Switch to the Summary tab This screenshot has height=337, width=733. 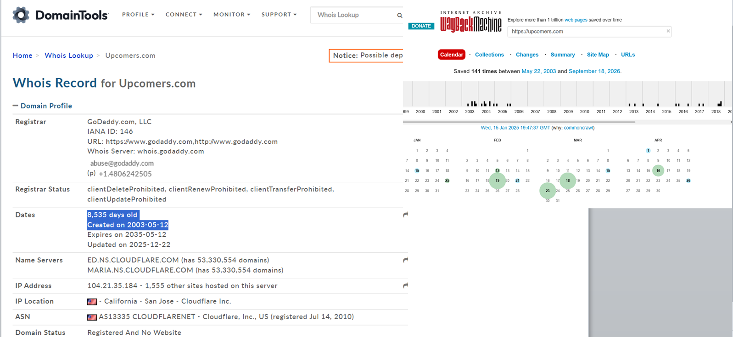coord(563,54)
